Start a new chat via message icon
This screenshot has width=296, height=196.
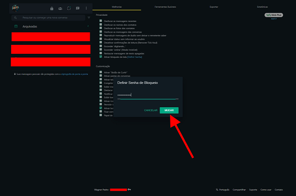click(x=78, y=8)
